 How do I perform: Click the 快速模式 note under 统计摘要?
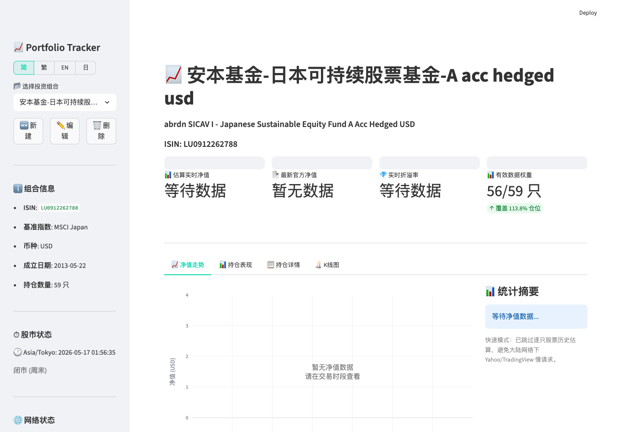pos(530,349)
